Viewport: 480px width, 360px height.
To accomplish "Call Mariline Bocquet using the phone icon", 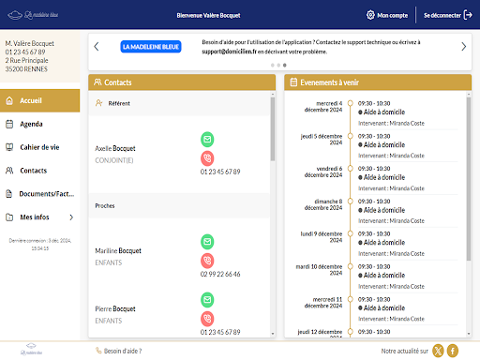I will point(207,261).
